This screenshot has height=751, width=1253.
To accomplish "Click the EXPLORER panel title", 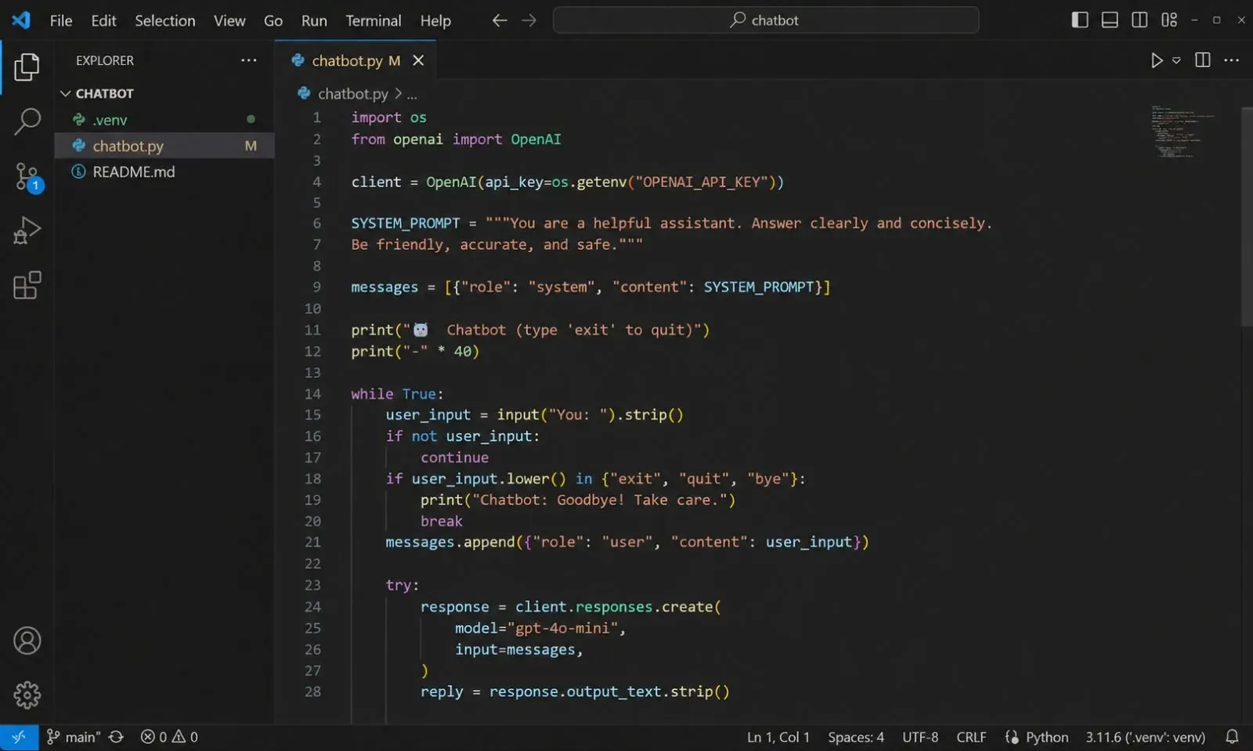I will click(x=105, y=60).
